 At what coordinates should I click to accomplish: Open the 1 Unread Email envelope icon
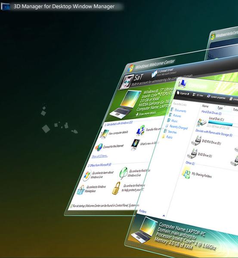pos(154,74)
